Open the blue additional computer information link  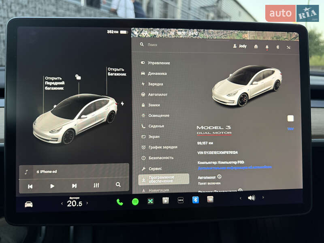(x=234, y=167)
